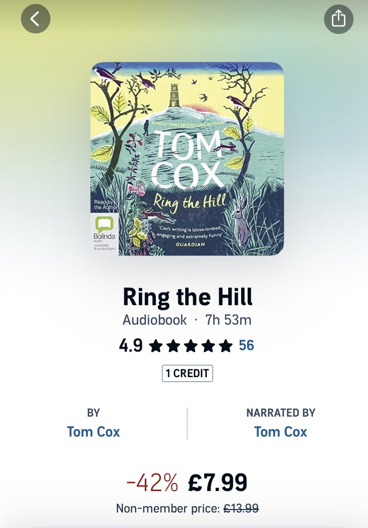The height and width of the screenshot is (528, 368).
Task: Tap the Audiobook format label
Action: tap(154, 320)
